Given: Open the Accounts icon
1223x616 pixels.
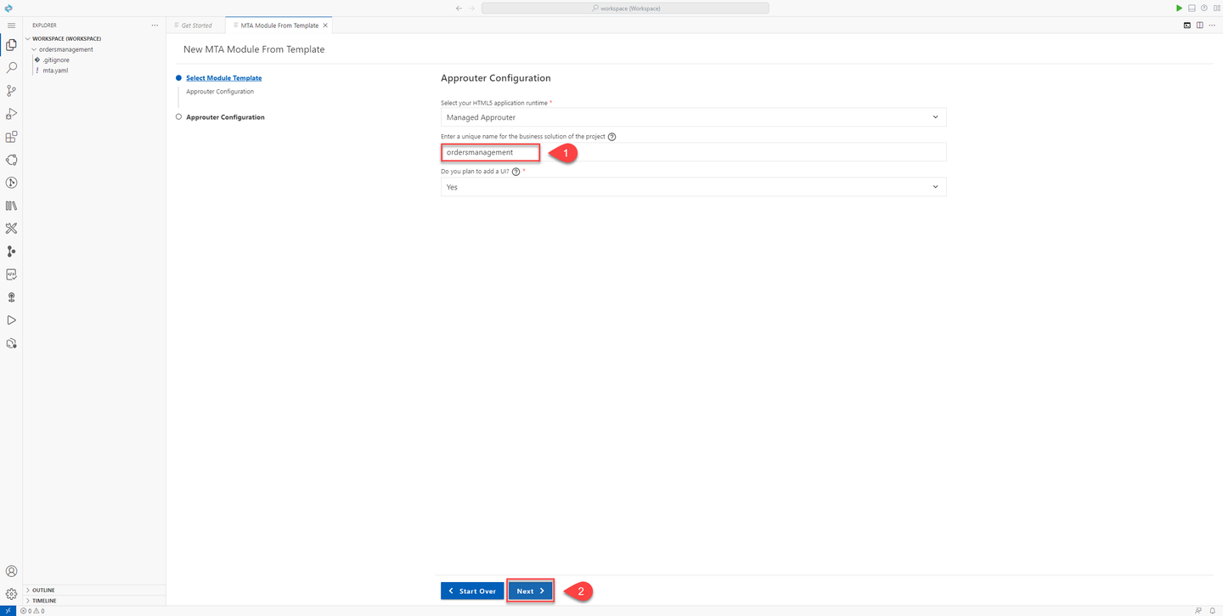Looking at the screenshot, I should (11, 572).
